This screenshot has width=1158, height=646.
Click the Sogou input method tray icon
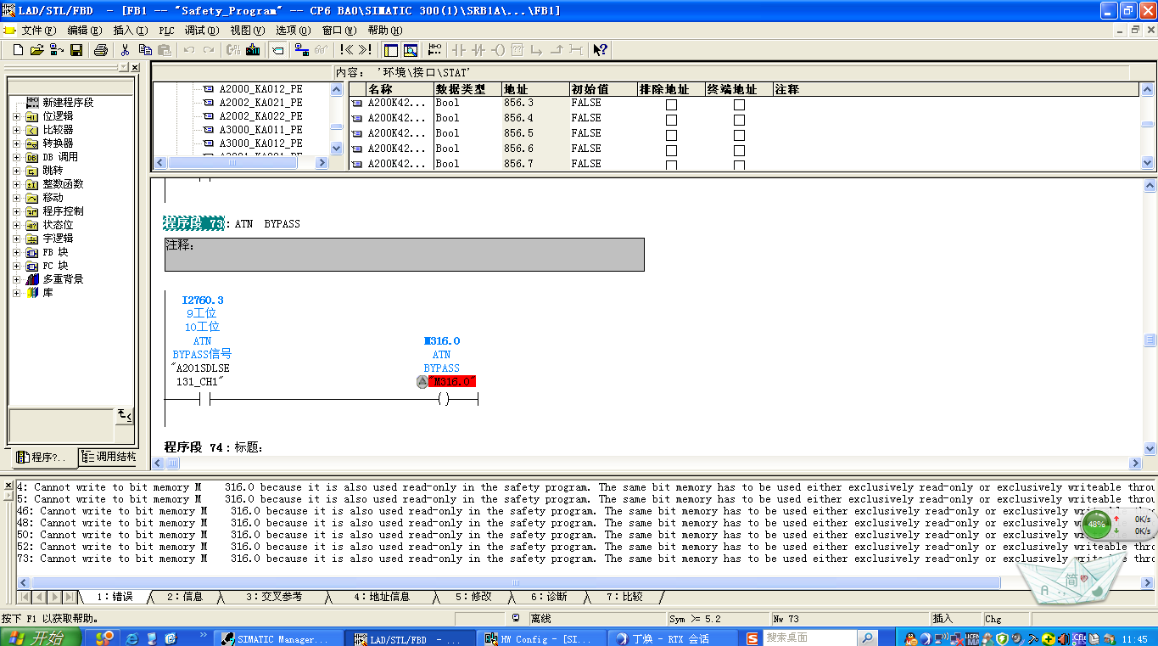(x=752, y=638)
